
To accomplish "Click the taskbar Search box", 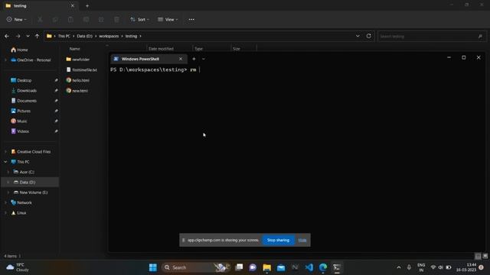I will 197,267.
